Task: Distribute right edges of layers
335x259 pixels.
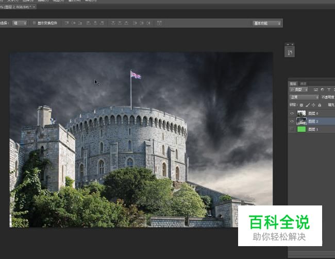Action: 148,23
